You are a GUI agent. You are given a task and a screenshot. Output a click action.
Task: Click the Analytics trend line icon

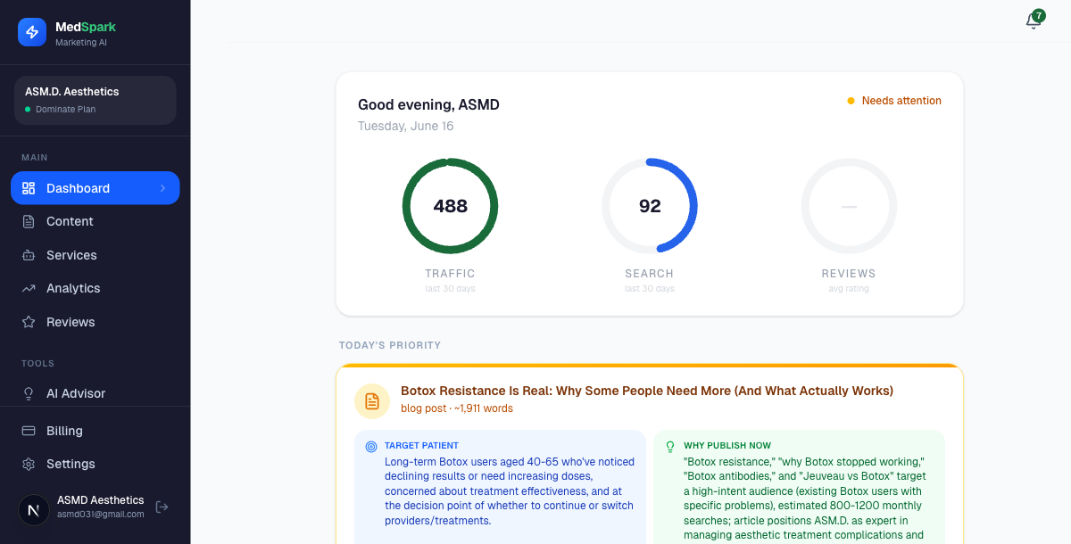(x=29, y=288)
